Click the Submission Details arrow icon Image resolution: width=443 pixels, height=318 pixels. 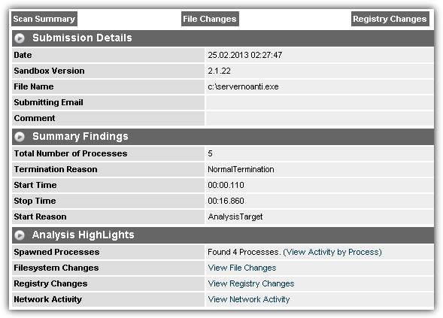(x=20, y=38)
